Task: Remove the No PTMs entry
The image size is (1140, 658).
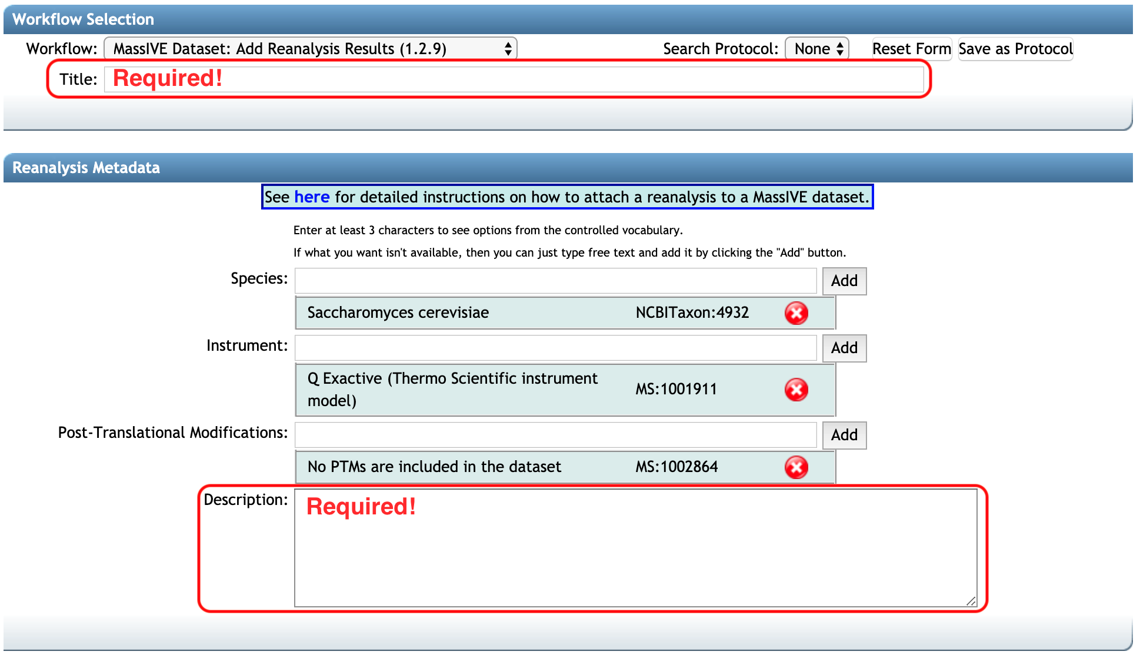Action: (x=796, y=467)
